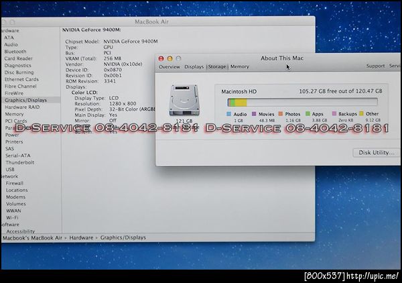Viewport: 402px width, 283px height.
Task: Select Firewall under Network
Action: pos(15,183)
